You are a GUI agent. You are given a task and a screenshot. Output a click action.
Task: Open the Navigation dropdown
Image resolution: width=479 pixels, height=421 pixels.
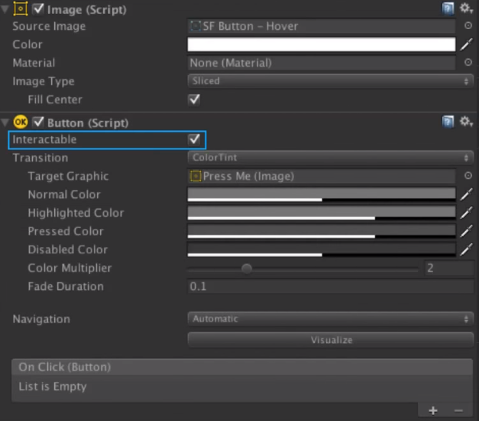(331, 318)
